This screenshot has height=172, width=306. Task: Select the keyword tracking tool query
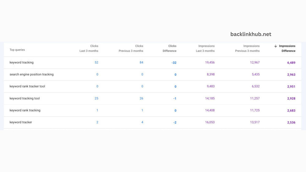coord(24,98)
